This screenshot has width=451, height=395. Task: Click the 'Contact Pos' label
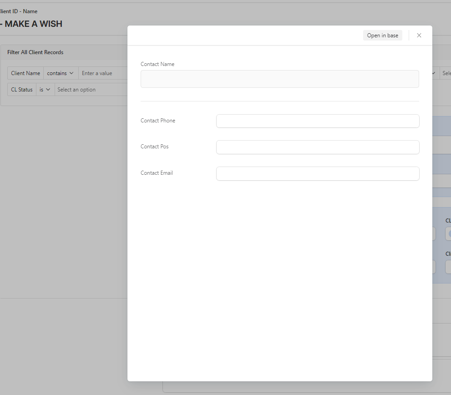coord(154,147)
